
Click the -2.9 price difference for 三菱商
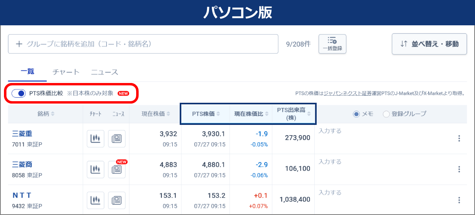pyautogui.click(x=262, y=165)
